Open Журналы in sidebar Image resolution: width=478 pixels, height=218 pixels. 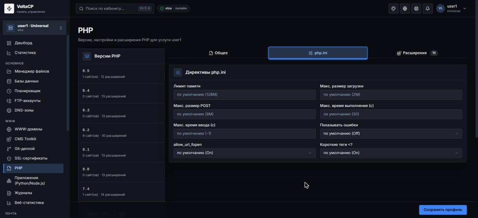click(x=34, y=193)
